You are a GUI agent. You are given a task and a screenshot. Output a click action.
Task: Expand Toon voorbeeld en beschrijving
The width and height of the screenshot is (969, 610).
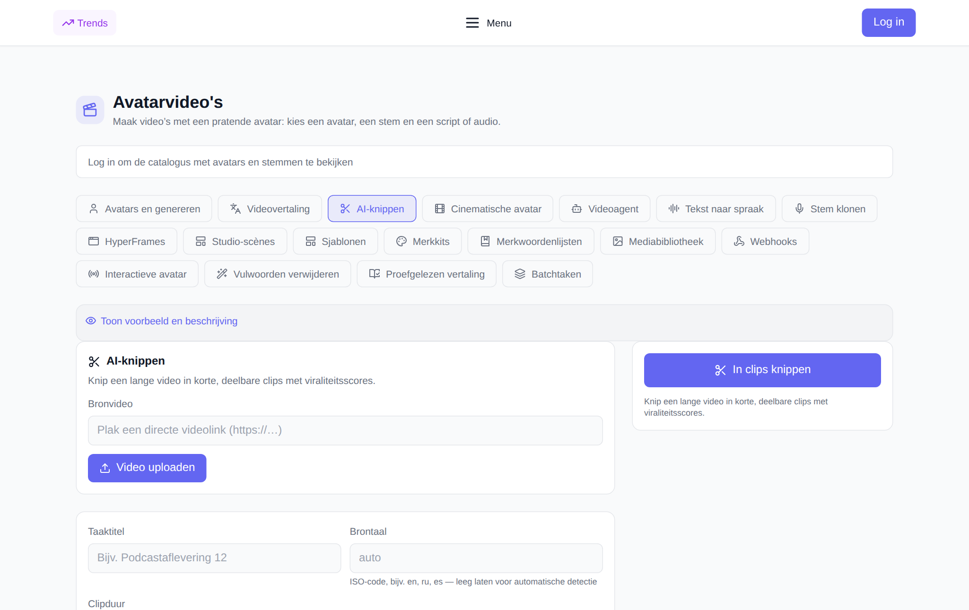coord(169,321)
